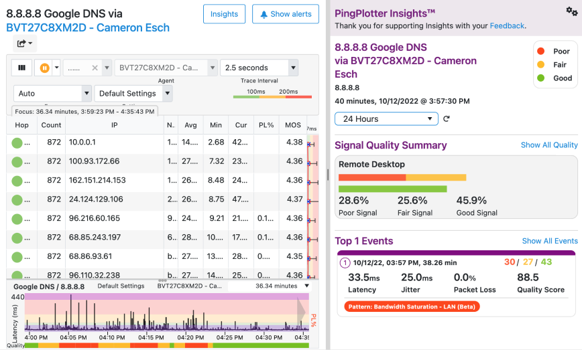Screen dimensions: 582x350
Task: Expand the Auto focus dropdown
Action: [x=53, y=94]
